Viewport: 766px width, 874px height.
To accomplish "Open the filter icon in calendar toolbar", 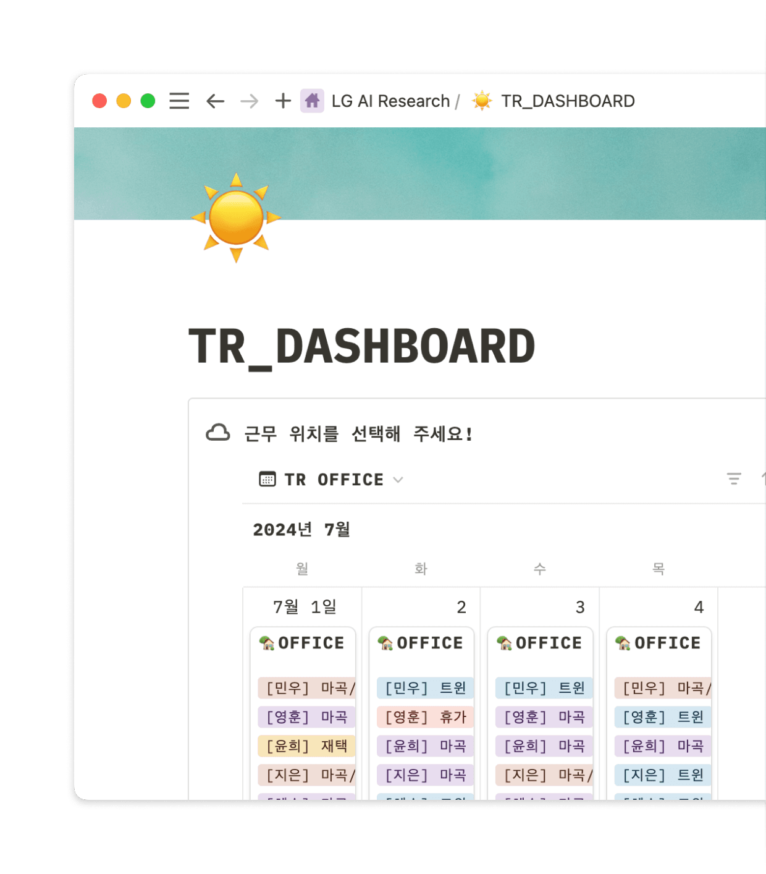I will (734, 479).
